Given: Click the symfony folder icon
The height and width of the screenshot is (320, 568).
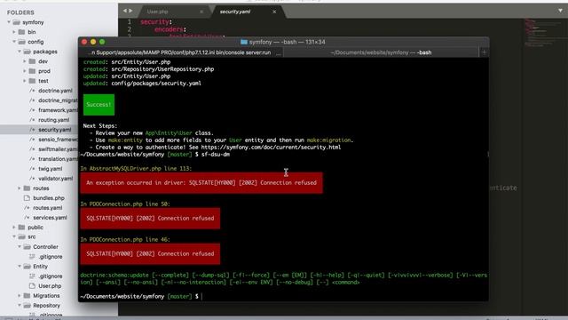Looking at the screenshot, I should coord(16,22).
